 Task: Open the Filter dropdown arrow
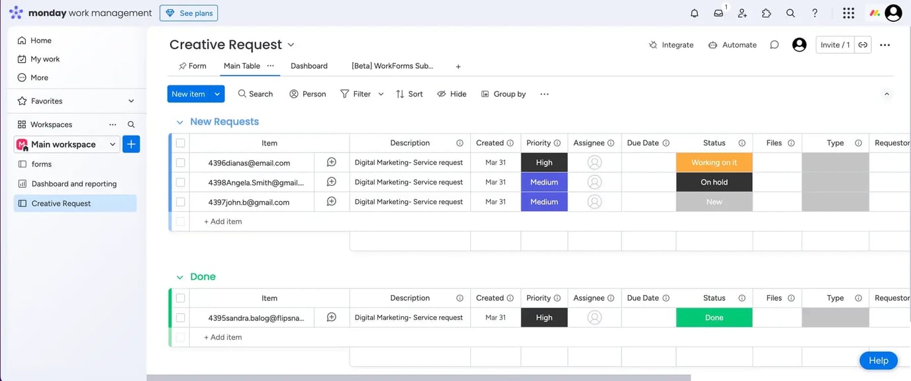pos(381,94)
